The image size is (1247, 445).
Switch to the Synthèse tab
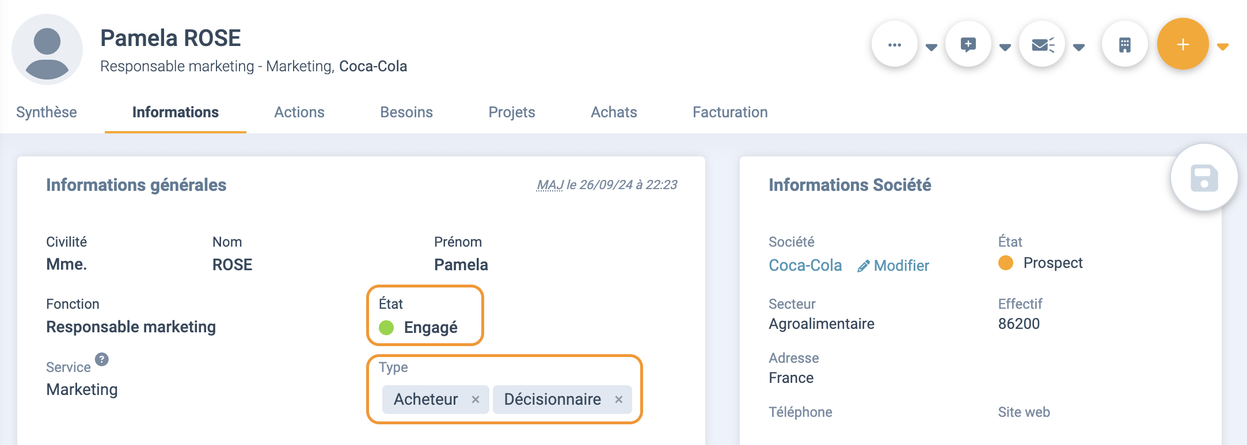[x=47, y=112]
